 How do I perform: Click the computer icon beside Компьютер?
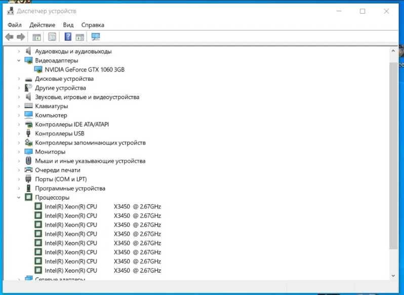coord(28,115)
